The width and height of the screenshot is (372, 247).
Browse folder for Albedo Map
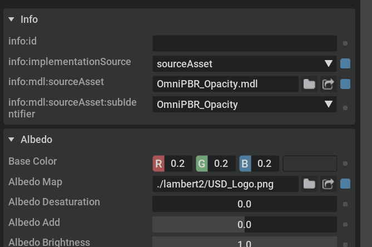click(309, 184)
